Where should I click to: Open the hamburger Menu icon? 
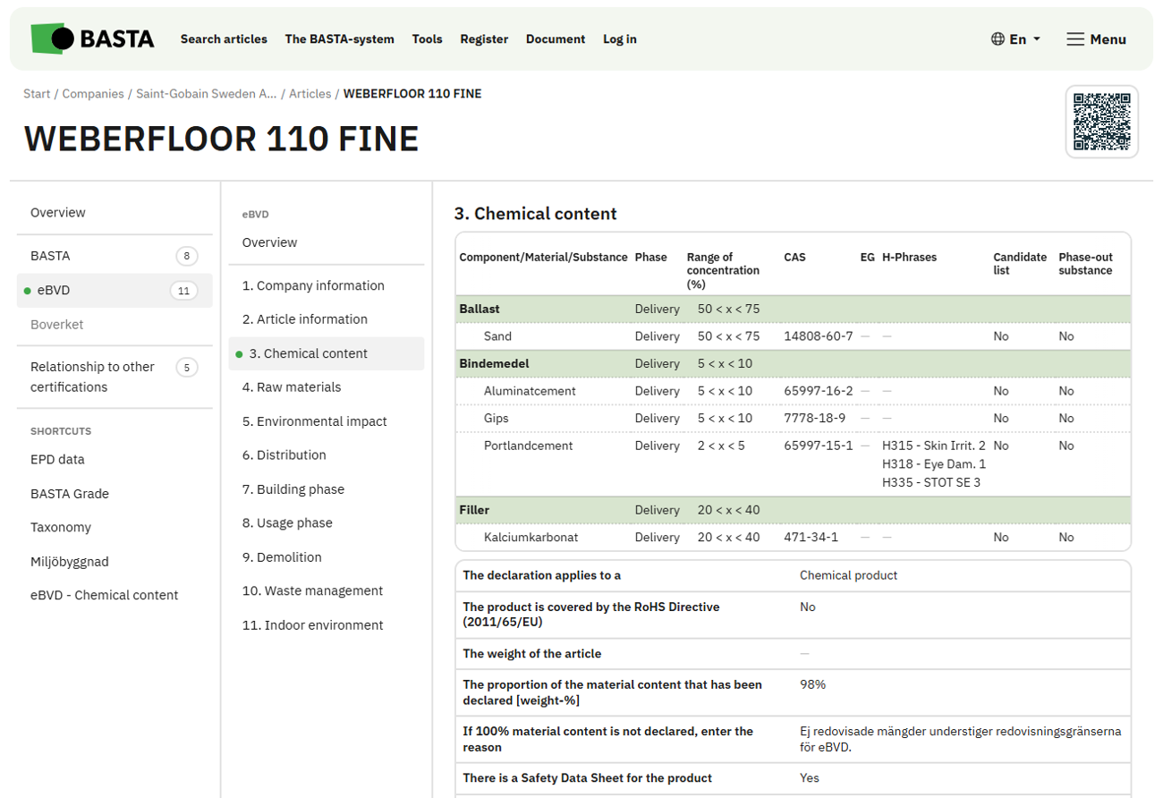(1075, 39)
